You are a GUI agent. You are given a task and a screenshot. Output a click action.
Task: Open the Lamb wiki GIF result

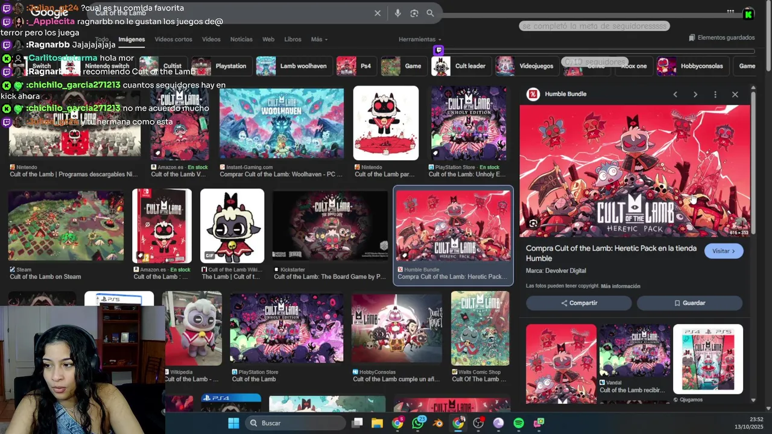(232, 226)
